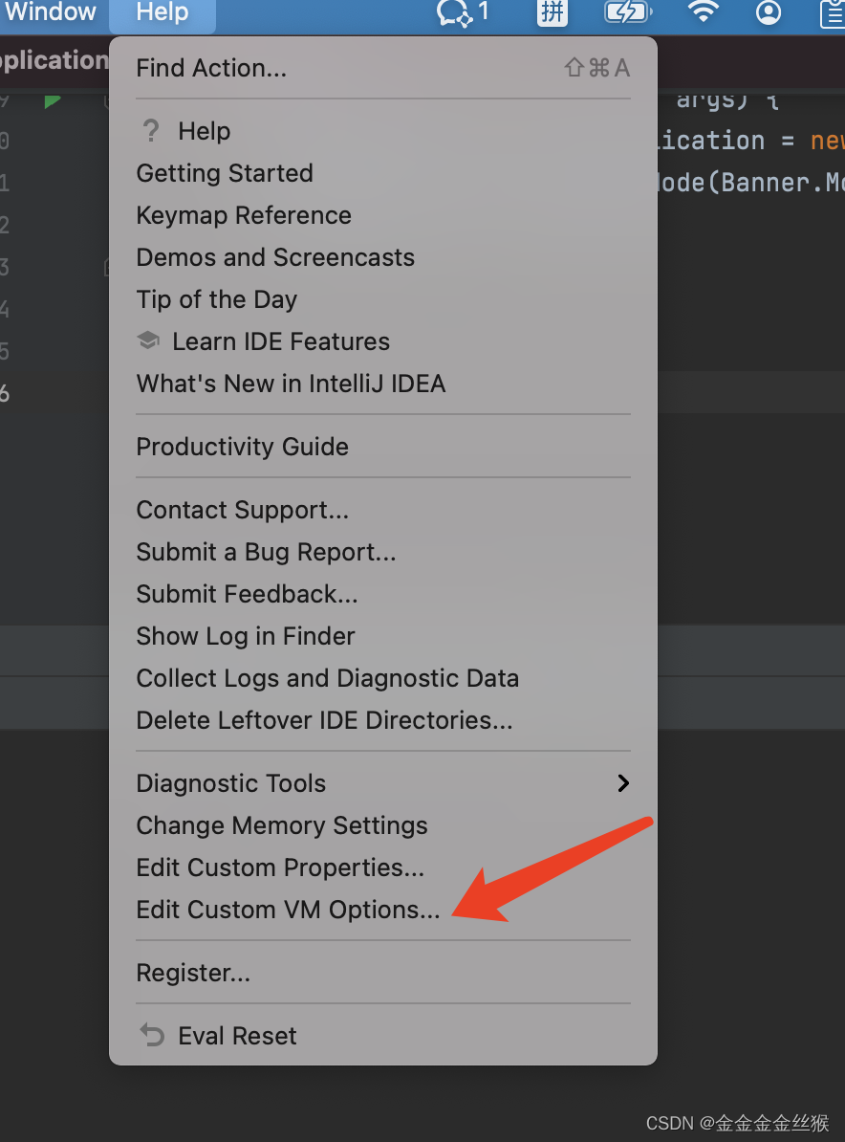Open Keymap Reference
The image size is (845, 1142).
(244, 215)
